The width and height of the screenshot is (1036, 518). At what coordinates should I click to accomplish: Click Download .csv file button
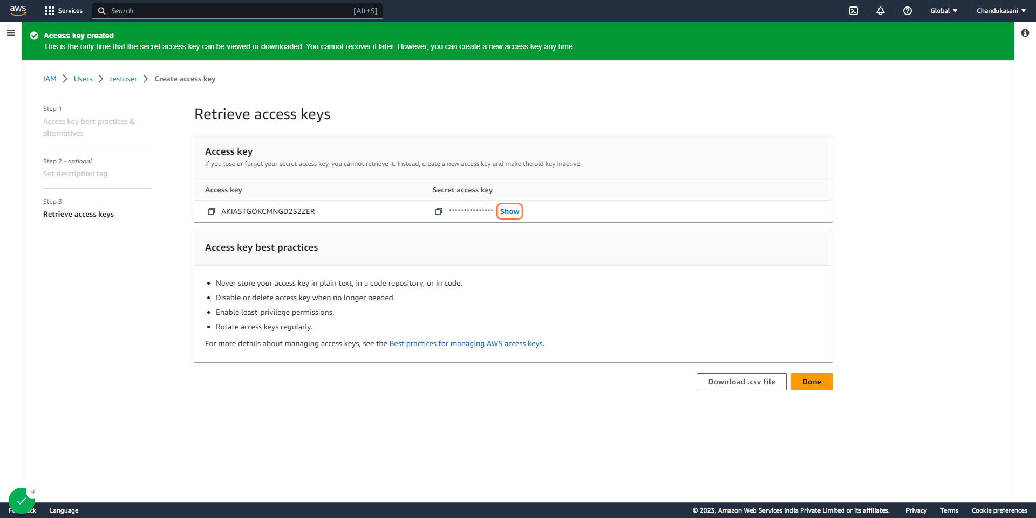tap(741, 382)
